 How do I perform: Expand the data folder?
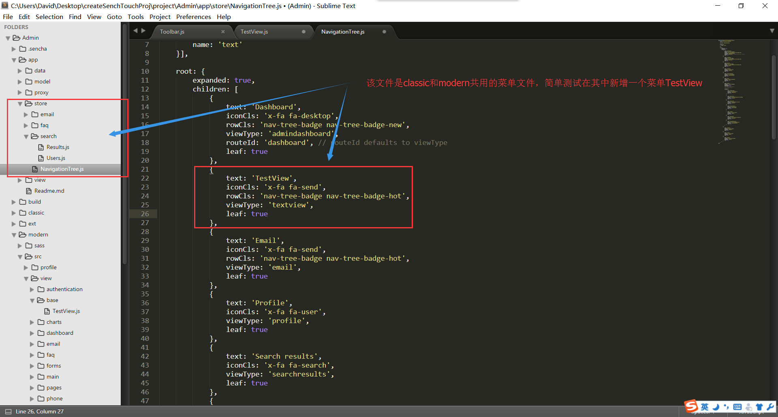(x=20, y=71)
